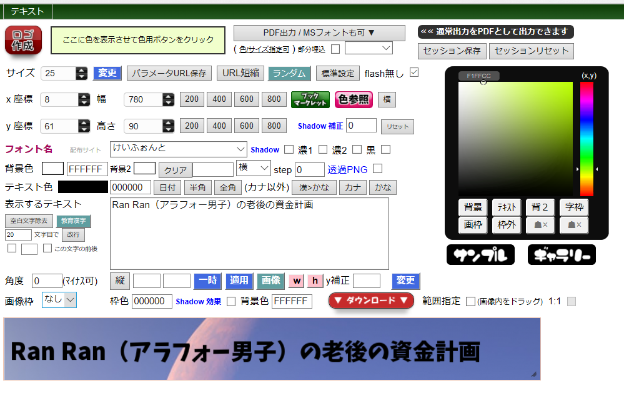Click the 表示するテキスト text area
This screenshot has width=624, height=393.
[249, 234]
